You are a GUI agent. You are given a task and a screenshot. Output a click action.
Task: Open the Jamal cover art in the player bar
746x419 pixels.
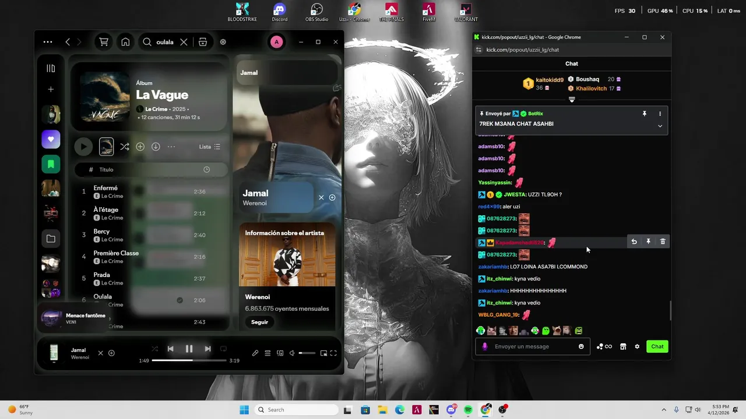(54, 353)
